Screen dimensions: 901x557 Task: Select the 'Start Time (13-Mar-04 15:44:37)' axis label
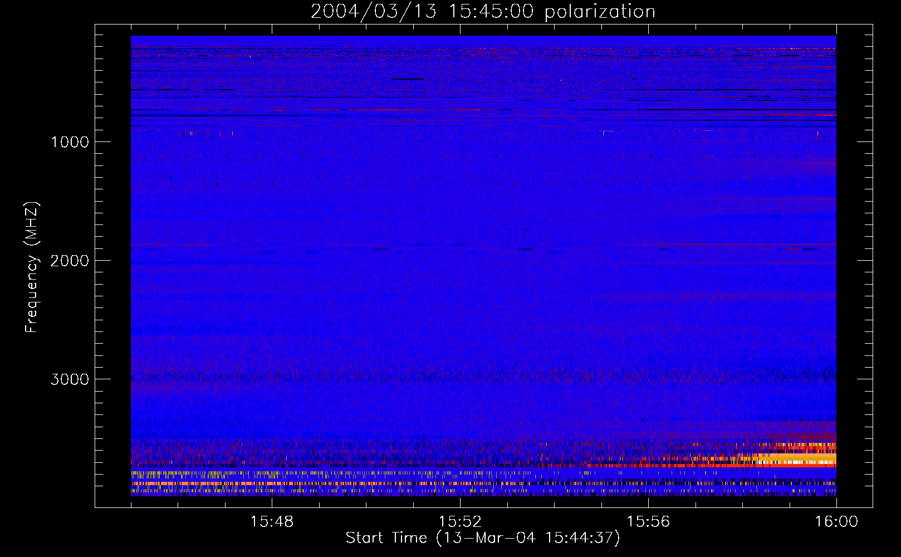(x=483, y=538)
